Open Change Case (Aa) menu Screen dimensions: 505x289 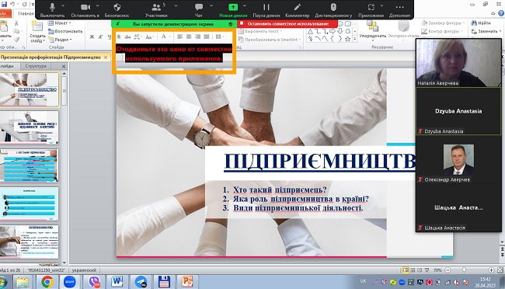[149, 37]
